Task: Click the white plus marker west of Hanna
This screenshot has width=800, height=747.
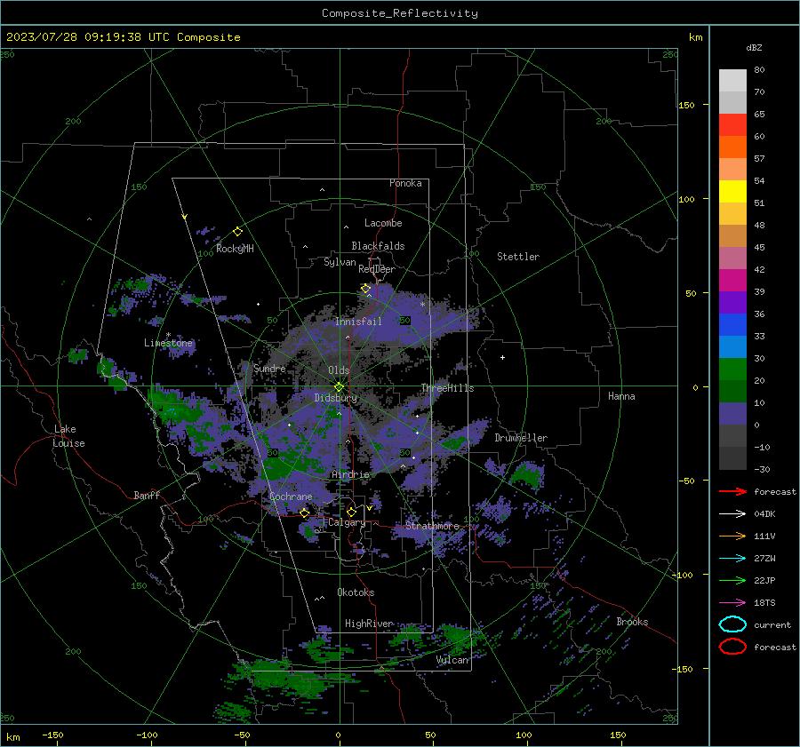Action: [502, 357]
